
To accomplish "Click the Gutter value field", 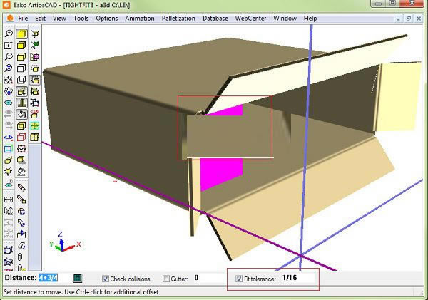I will (207, 278).
